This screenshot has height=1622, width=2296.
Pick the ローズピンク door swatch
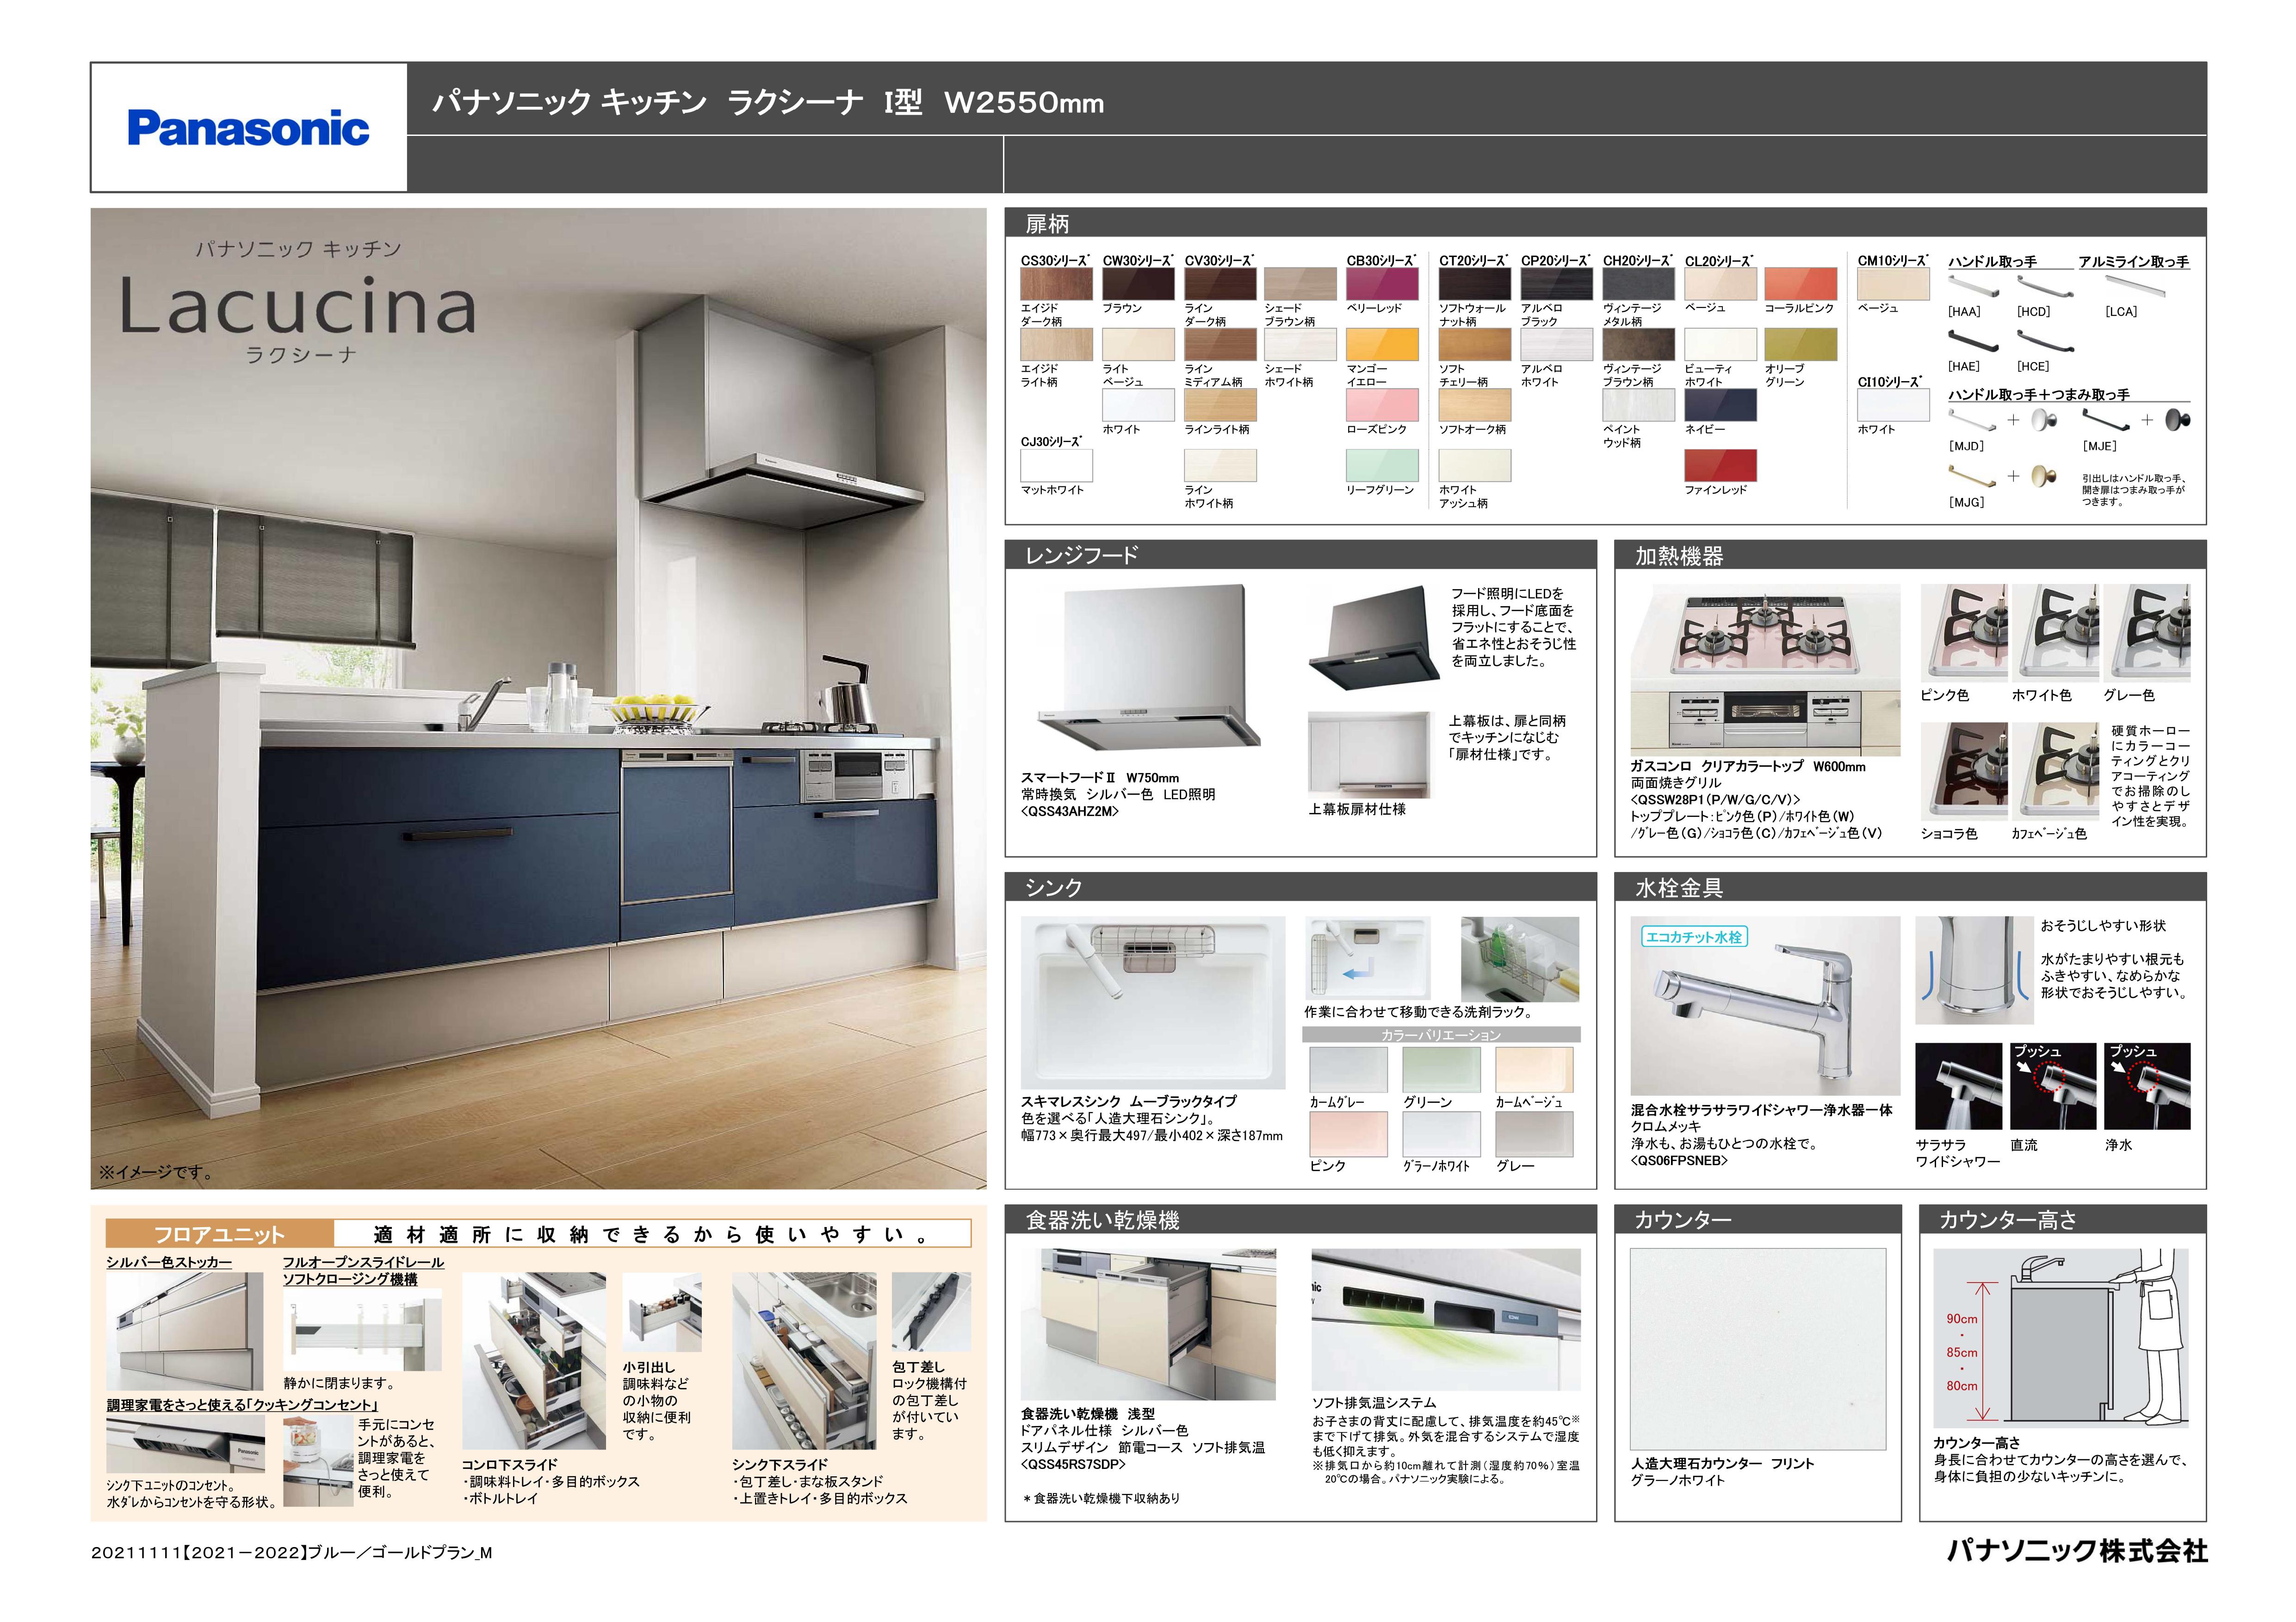[1382, 405]
